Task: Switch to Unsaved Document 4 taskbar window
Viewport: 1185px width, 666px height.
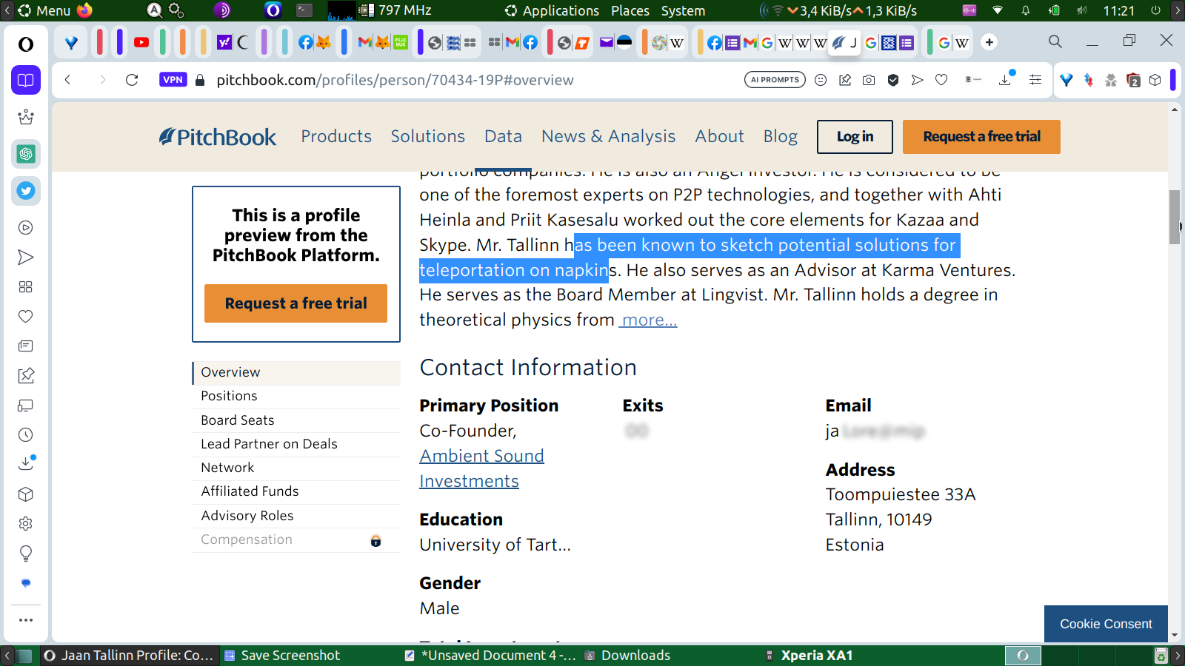Action: [490, 656]
